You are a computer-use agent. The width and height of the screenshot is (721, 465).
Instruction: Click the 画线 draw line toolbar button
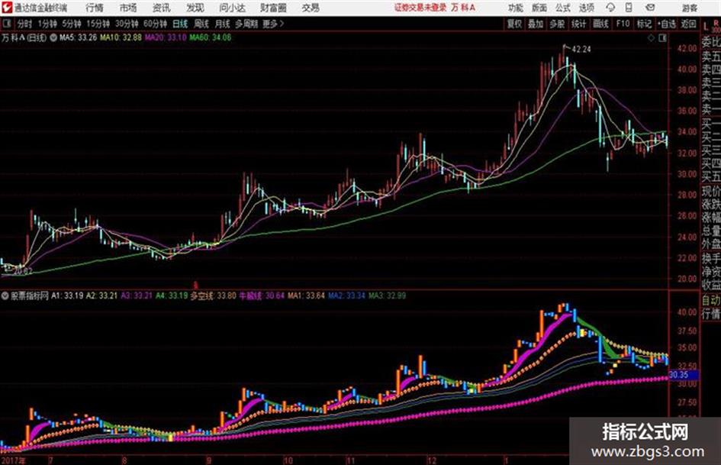coord(600,24)
